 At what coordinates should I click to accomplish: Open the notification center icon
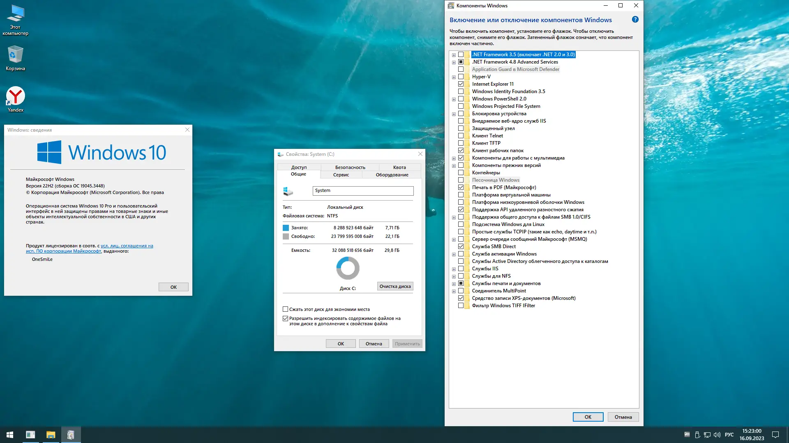775,435
